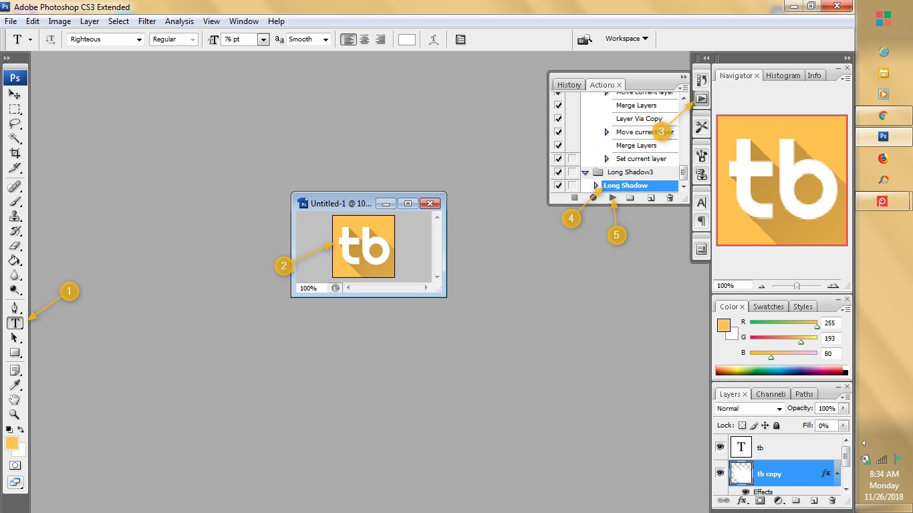
Task: Toggle Quick Mask mode in toolbox
Action: (x=15, y=465)
